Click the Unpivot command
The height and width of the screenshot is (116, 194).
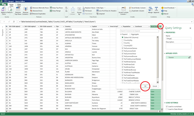point(101,14)
